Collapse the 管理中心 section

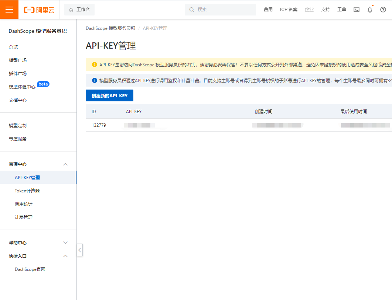[65, 164]
